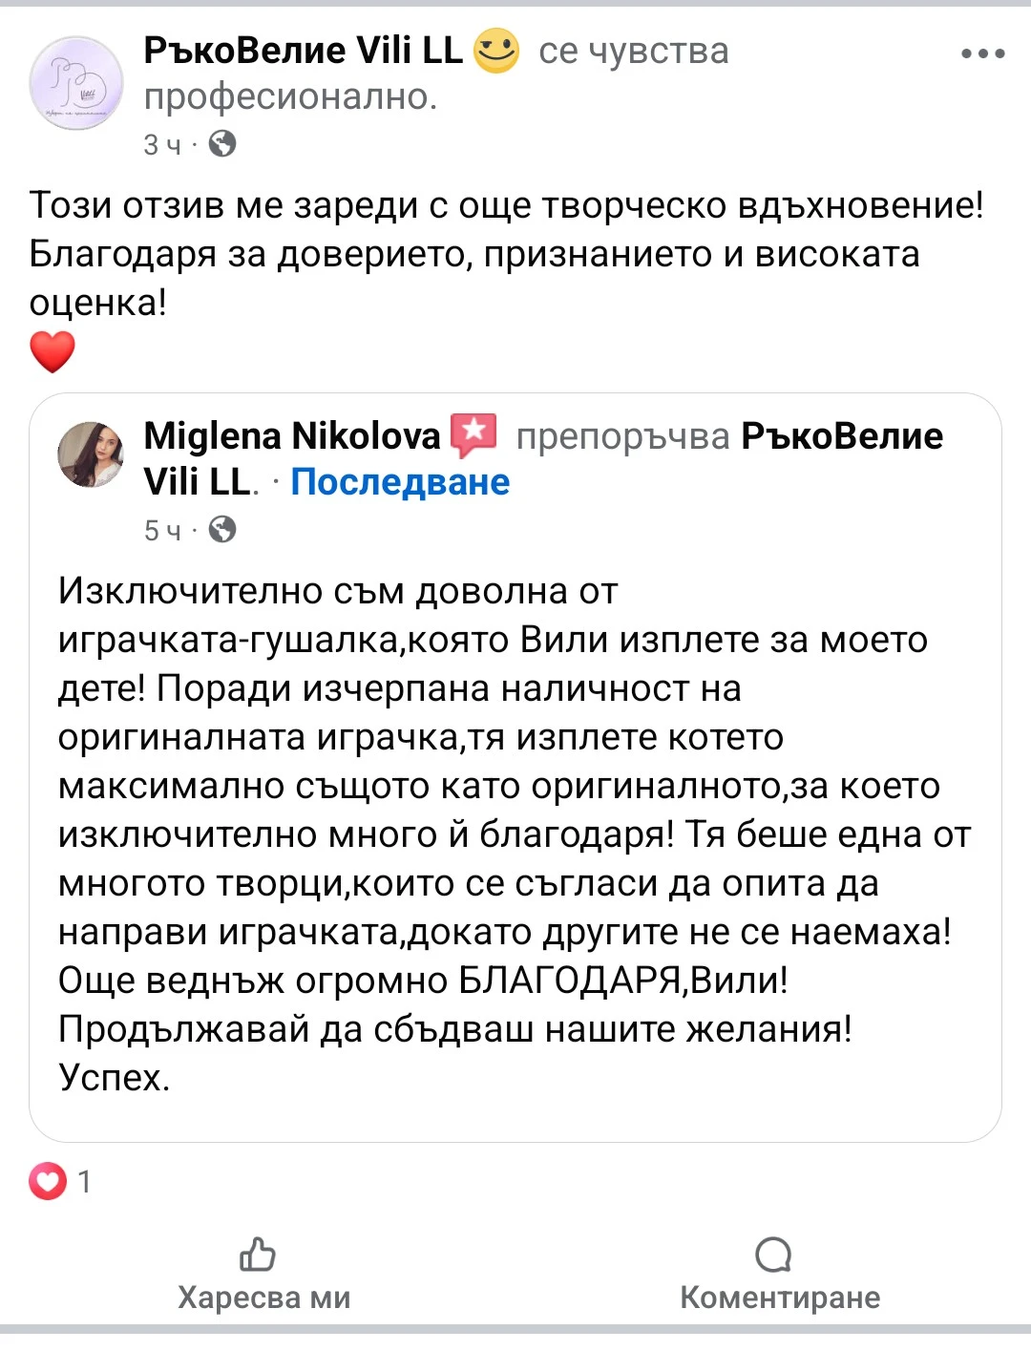Click the smiley feeling emoji
Image resolution: width=1031 pixels, height=1351 pixels.
click(496, 51)
